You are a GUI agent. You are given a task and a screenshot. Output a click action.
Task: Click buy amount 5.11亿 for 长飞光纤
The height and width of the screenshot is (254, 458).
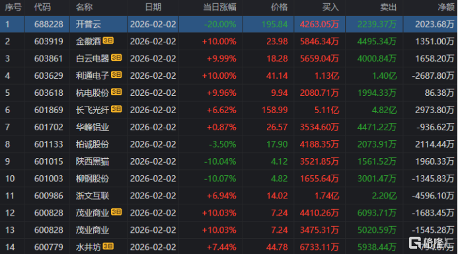click(326, 110)
